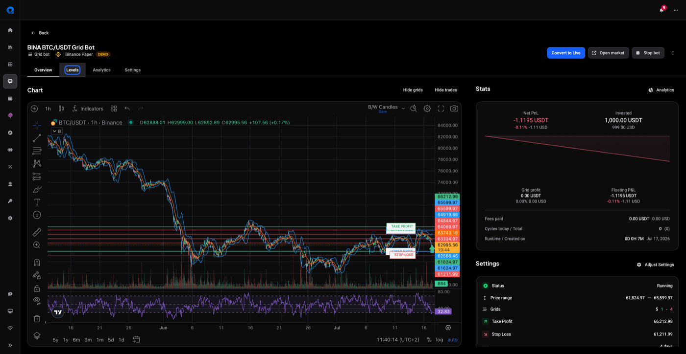This screenshot has width=686, height=354.
Task: Click the undo arrow in chart toolbar
Action: (x=127, y=109)
